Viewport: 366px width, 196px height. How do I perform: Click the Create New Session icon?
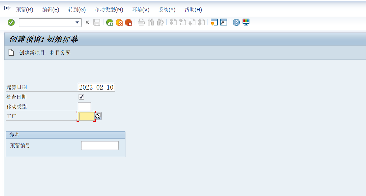(x=214, y=22)
